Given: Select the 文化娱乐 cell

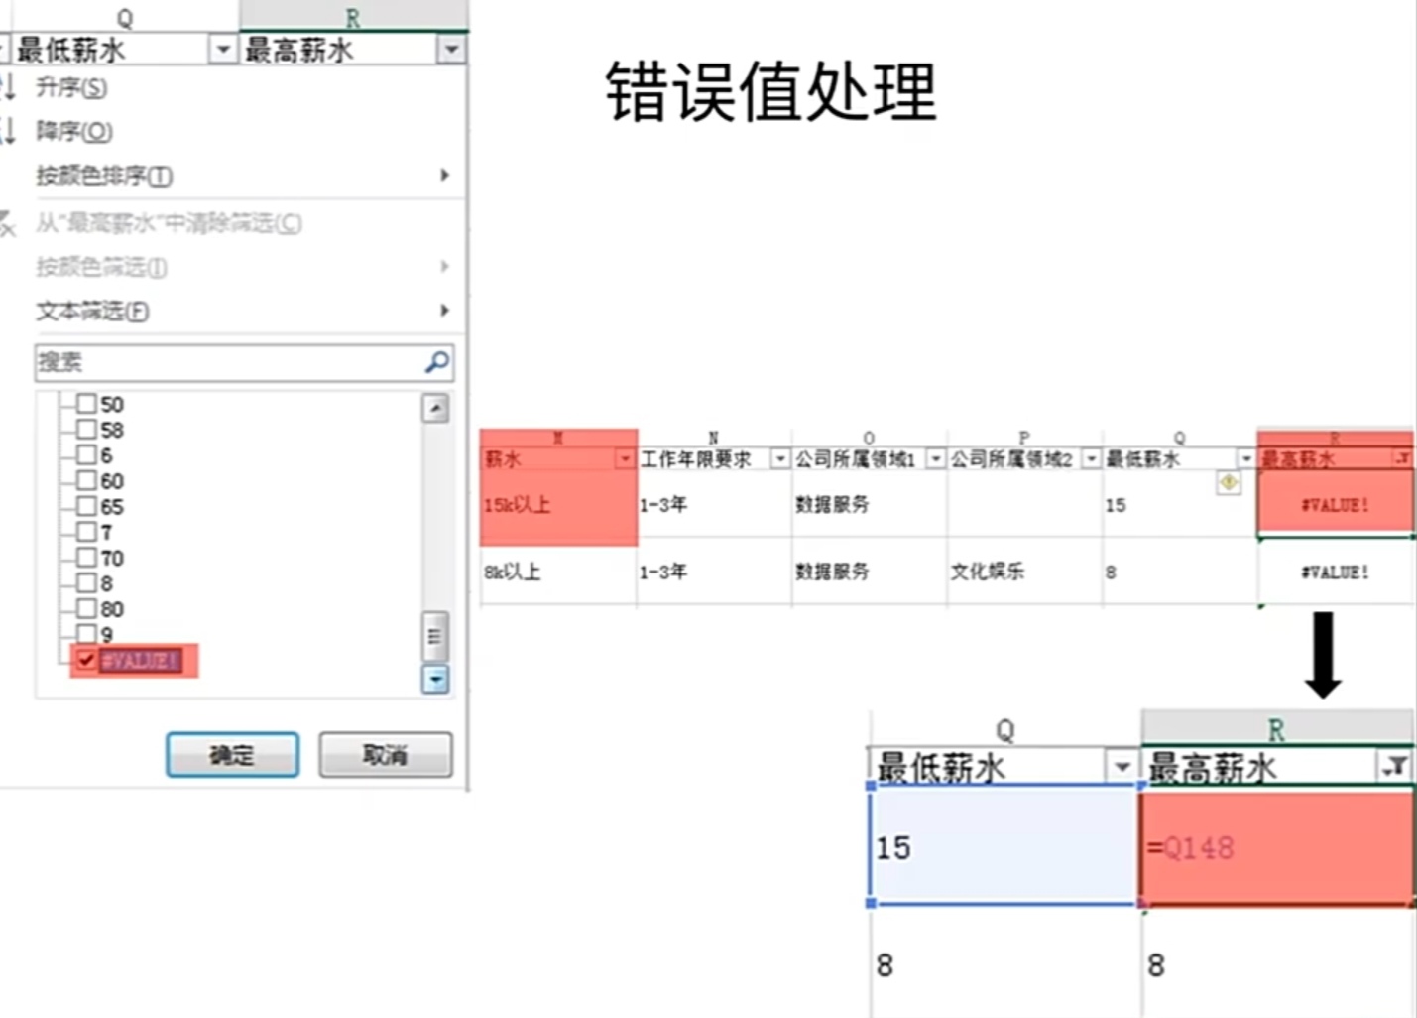Looking at the screenshot, I should (1024, 572).
